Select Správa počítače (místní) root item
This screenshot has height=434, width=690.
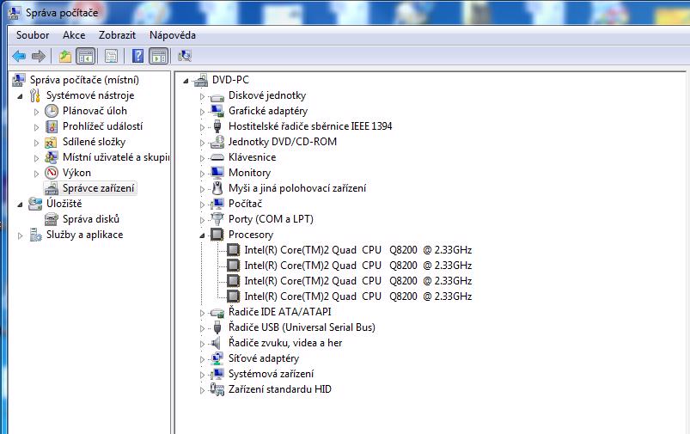click(x=84, y=80)
